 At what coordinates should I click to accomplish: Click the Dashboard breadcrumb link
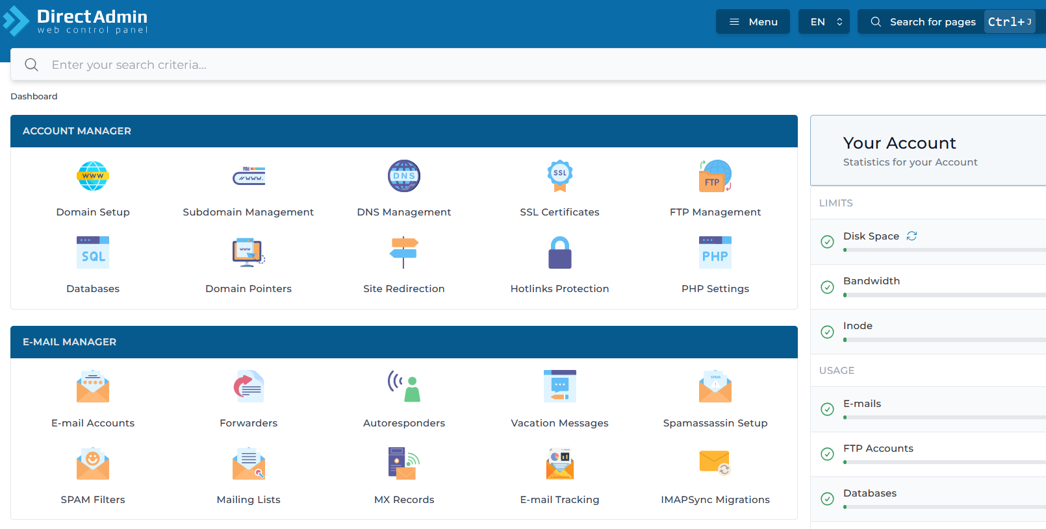click(34, 96)
